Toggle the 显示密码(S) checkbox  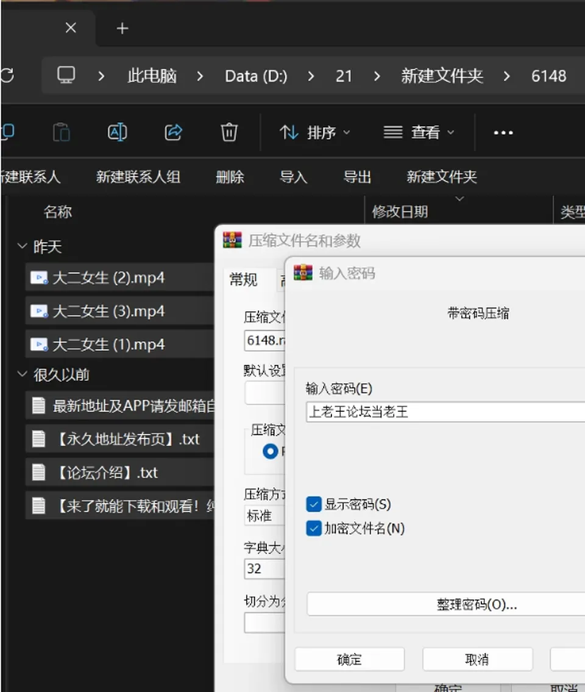pos(313,504)
